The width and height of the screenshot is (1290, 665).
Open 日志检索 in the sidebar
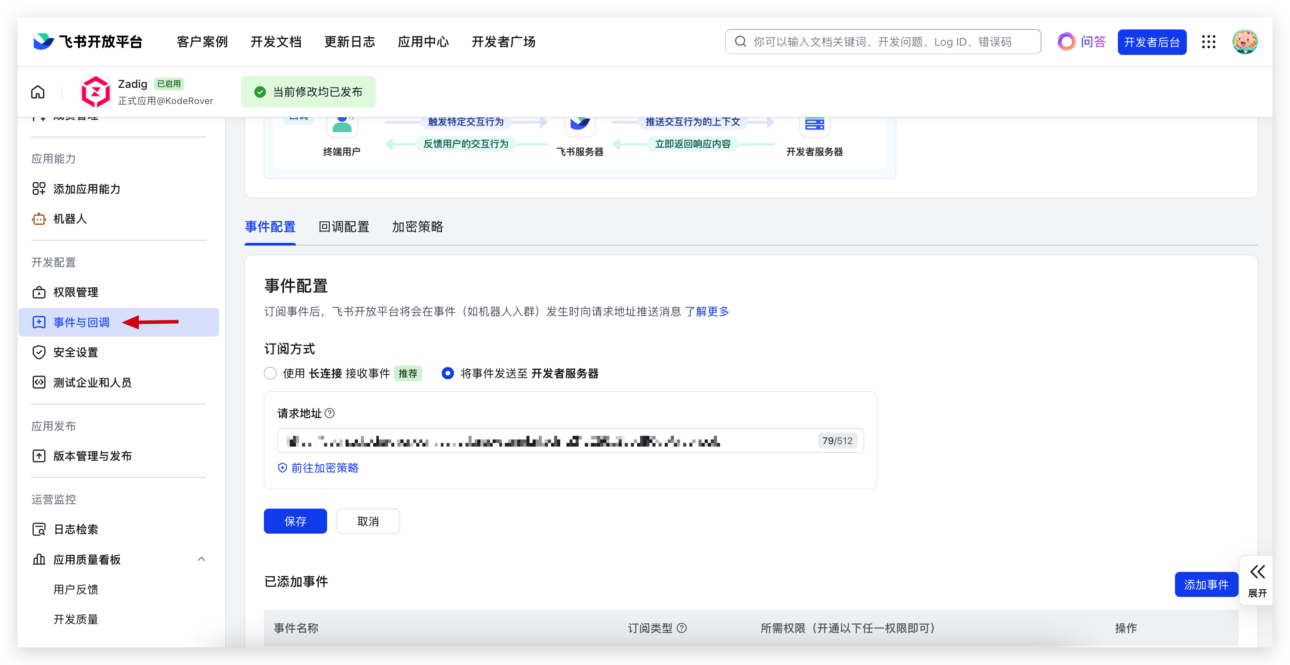coord(75,529)
